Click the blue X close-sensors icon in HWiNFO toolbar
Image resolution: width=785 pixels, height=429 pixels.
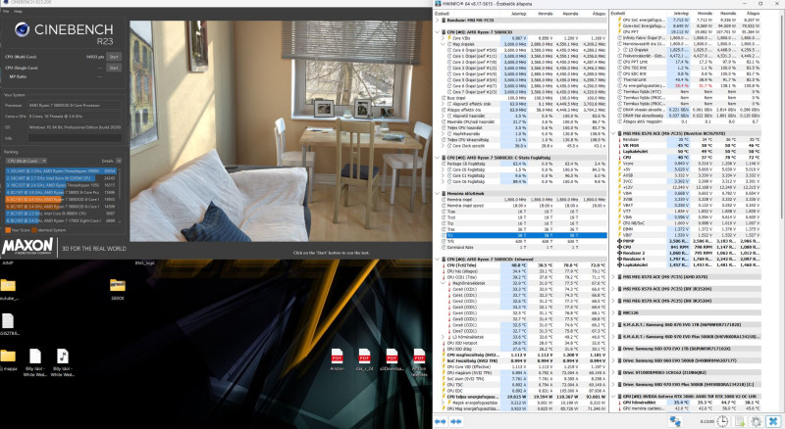tap(773, 421)
